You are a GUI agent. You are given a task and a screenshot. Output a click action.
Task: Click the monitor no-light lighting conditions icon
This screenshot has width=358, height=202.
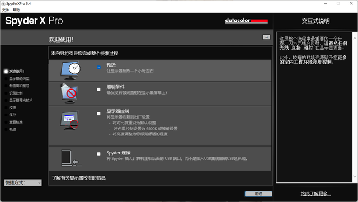[x=69, y=93]
